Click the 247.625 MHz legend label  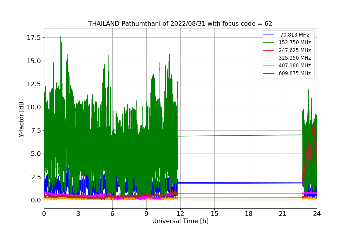pos(295,50)
